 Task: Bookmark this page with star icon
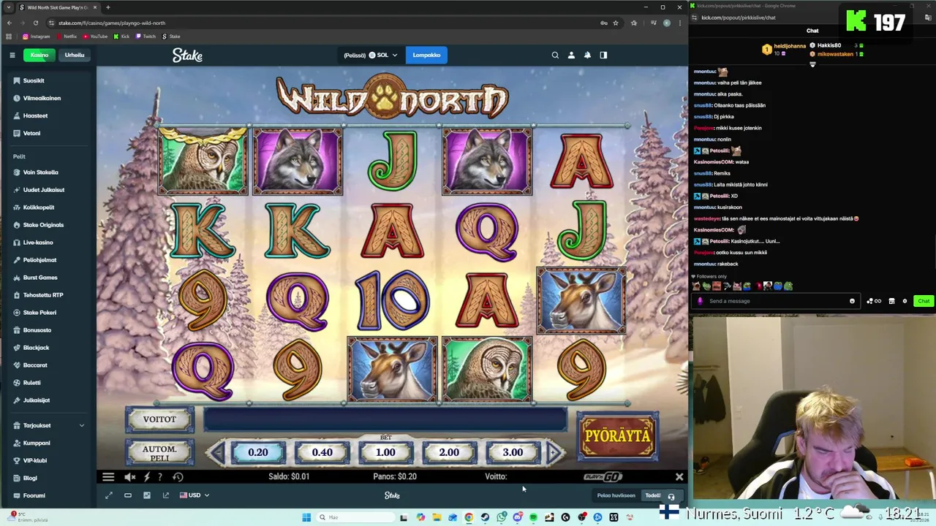pos(616,23)
